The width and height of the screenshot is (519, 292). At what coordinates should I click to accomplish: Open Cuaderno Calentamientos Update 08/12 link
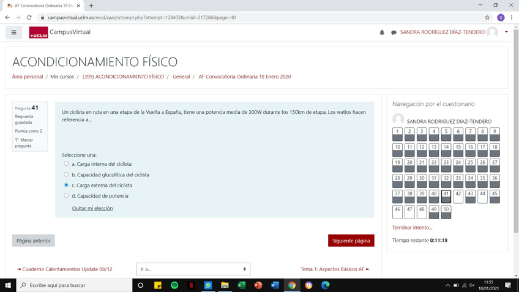(64, 269)
